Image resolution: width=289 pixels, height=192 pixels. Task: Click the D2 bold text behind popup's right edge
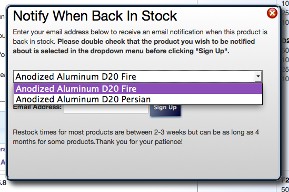(285, 41)
